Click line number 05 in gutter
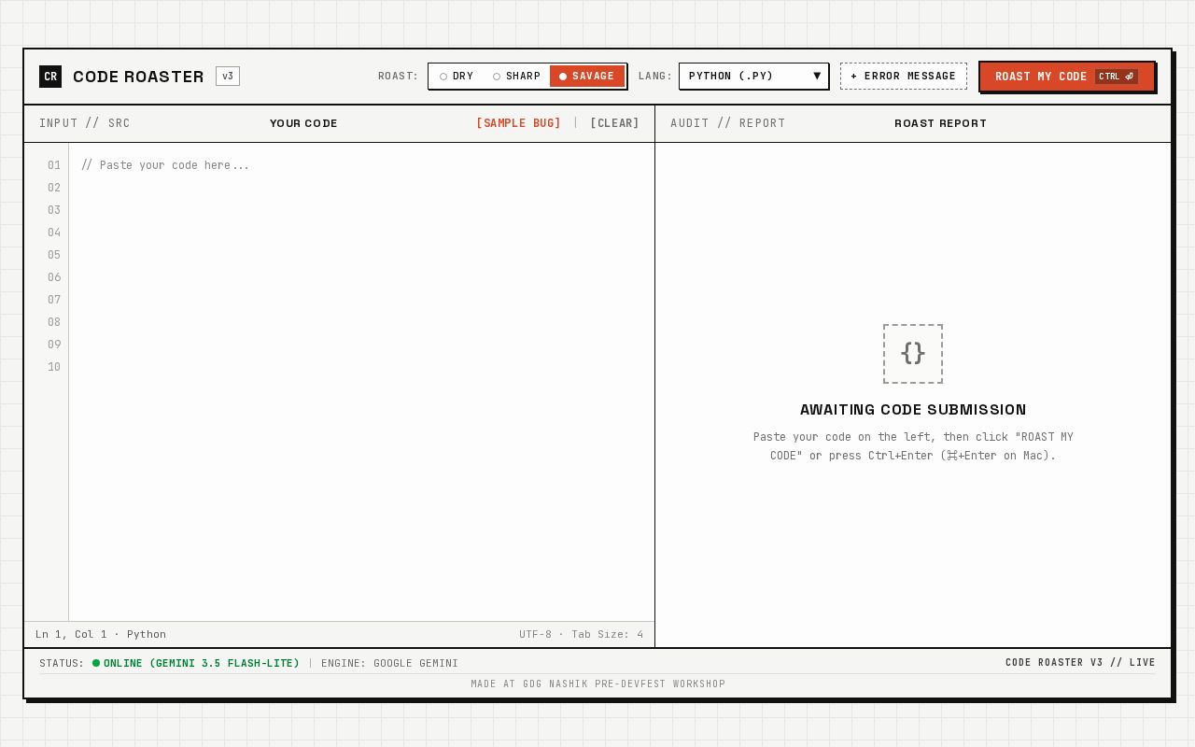1195x747 pixels. pos(54,255)
